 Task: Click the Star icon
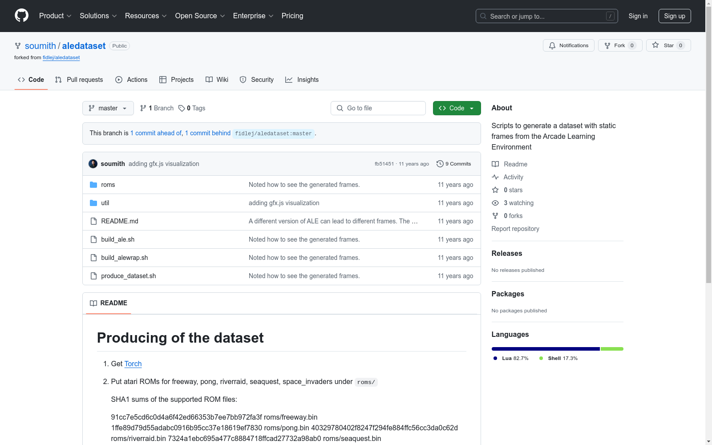click(x=655, y=45)
